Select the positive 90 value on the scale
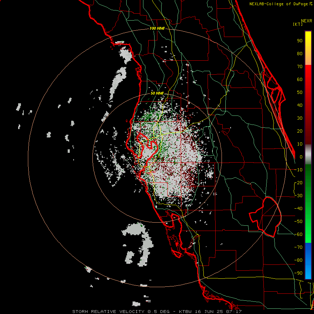 (x=300, y=41)
